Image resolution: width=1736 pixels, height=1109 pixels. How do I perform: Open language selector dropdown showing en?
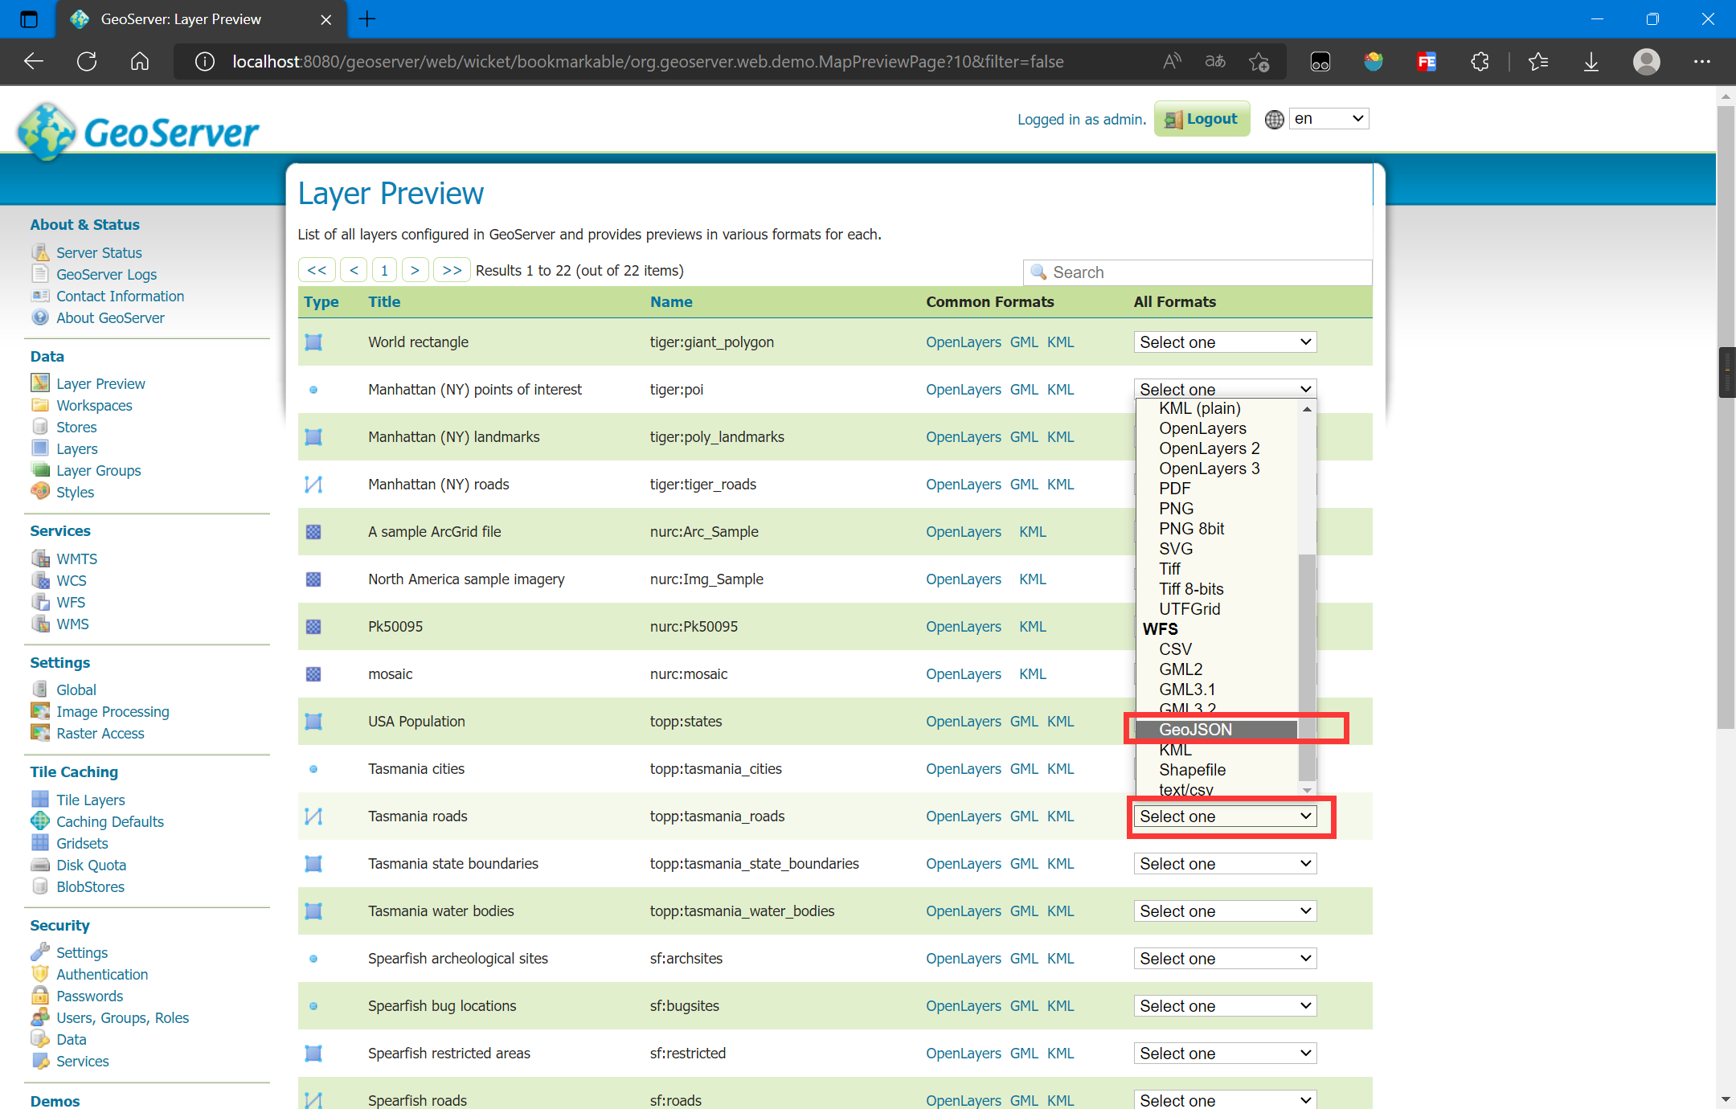(1329, 119)
